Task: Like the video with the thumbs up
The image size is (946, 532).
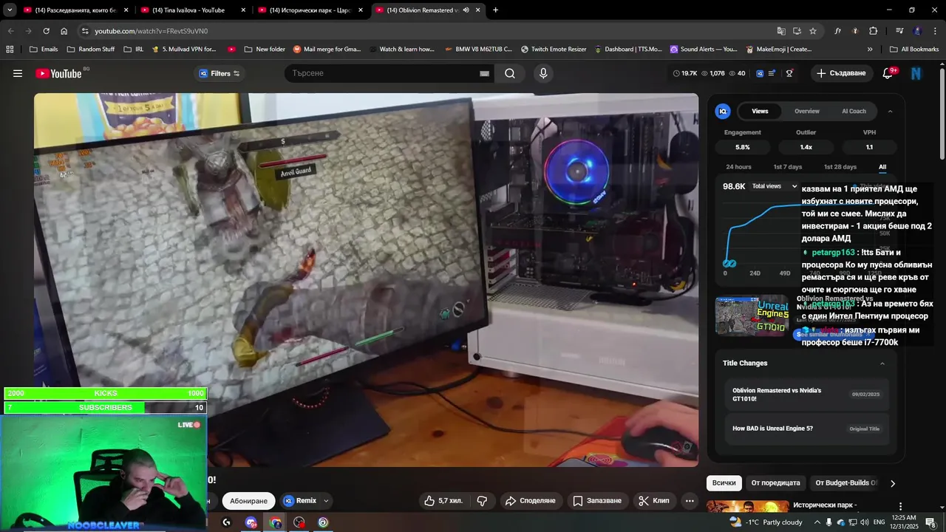Action: (444, 501)
